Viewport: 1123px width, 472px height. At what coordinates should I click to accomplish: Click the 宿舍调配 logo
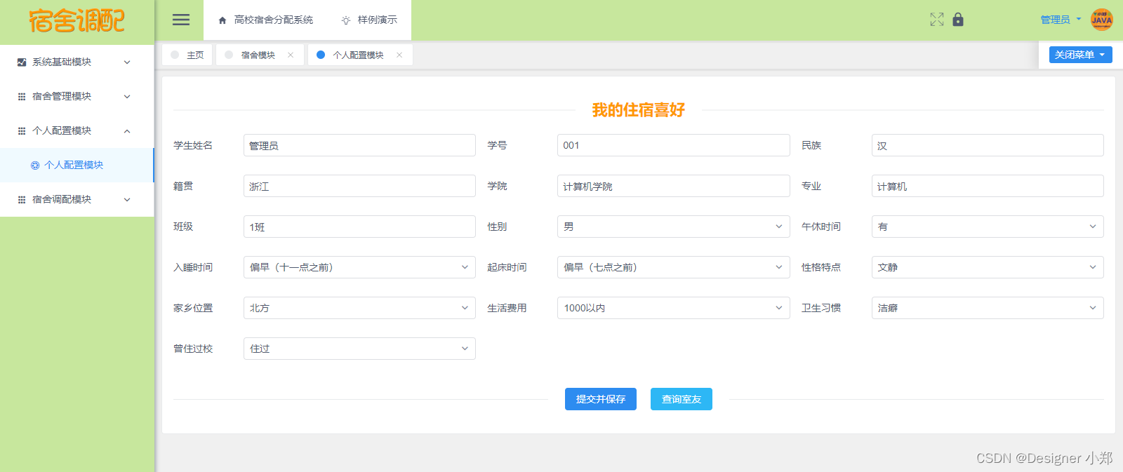(77, 21)
